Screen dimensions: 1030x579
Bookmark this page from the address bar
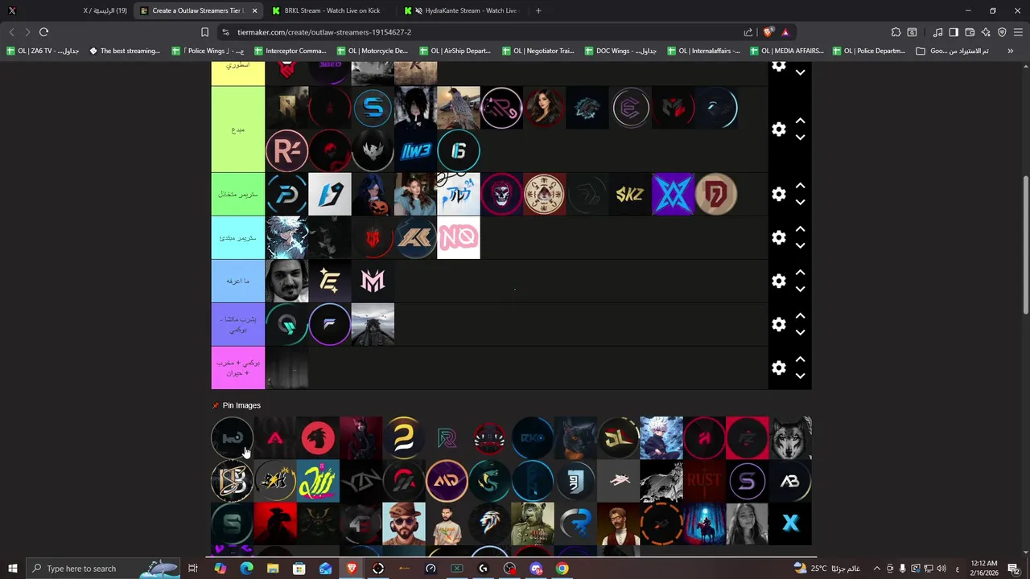(204, 32)
